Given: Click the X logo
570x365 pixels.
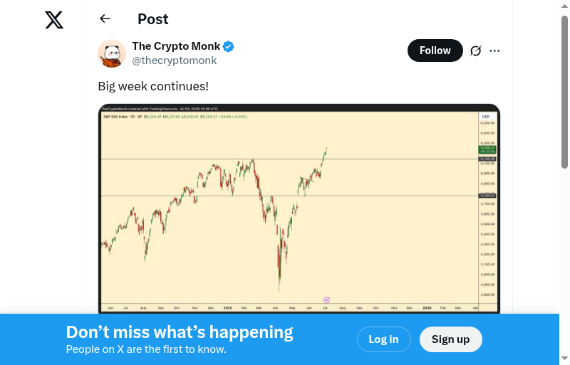Looking at the screenshot, I should (54, 21).
